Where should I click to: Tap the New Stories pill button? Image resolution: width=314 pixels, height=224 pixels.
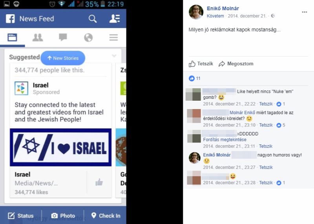pyautogui.click(x=63, y=58)
